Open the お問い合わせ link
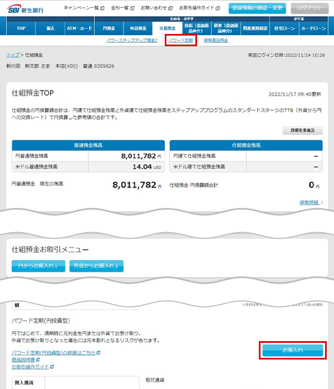 pos(153,8)
